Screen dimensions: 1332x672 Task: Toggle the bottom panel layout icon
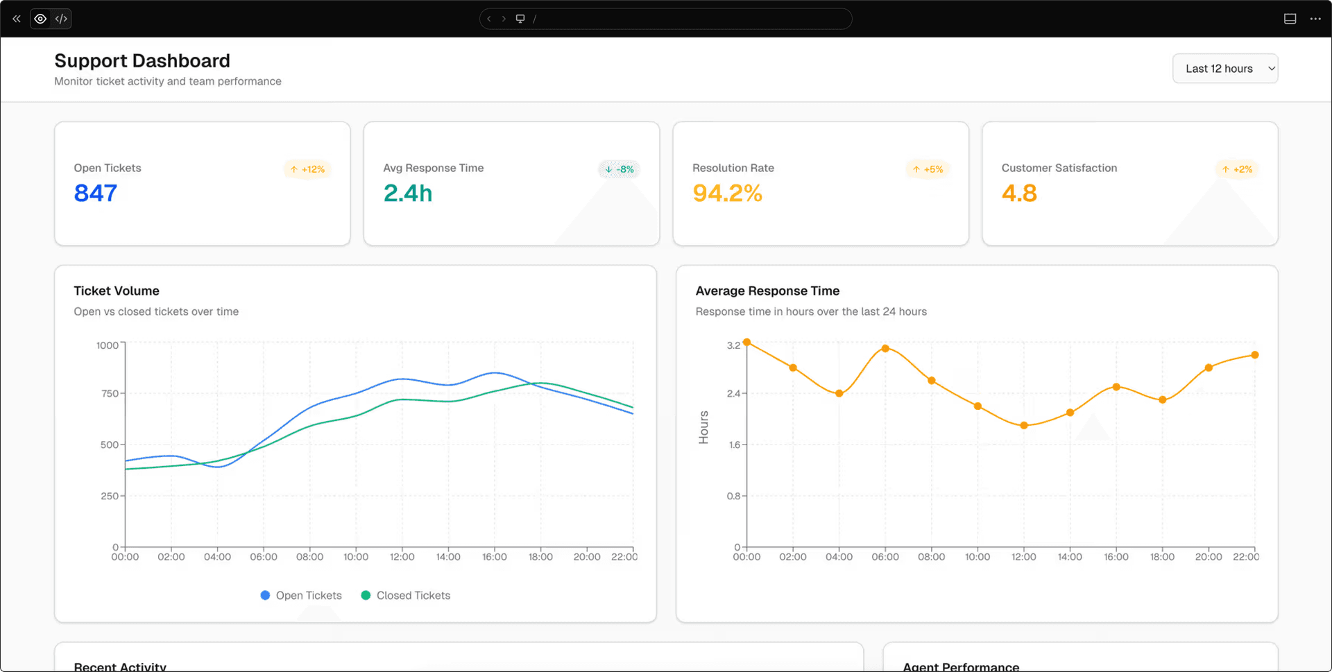pos(1290,19)
